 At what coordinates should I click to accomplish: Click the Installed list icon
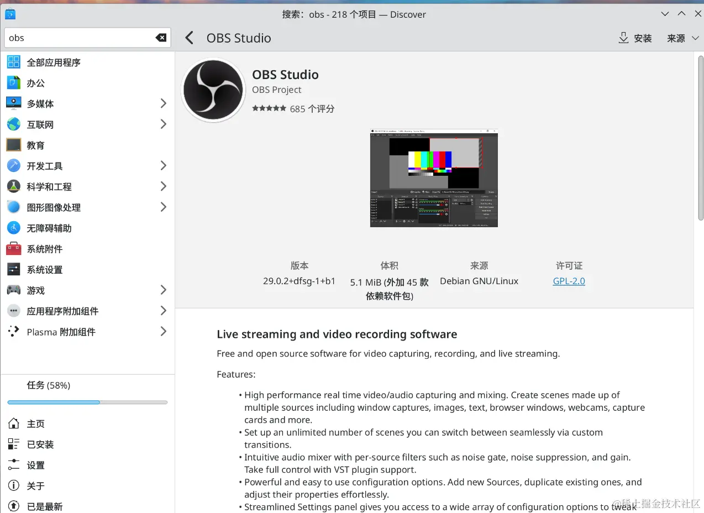(x=14, y=444)
